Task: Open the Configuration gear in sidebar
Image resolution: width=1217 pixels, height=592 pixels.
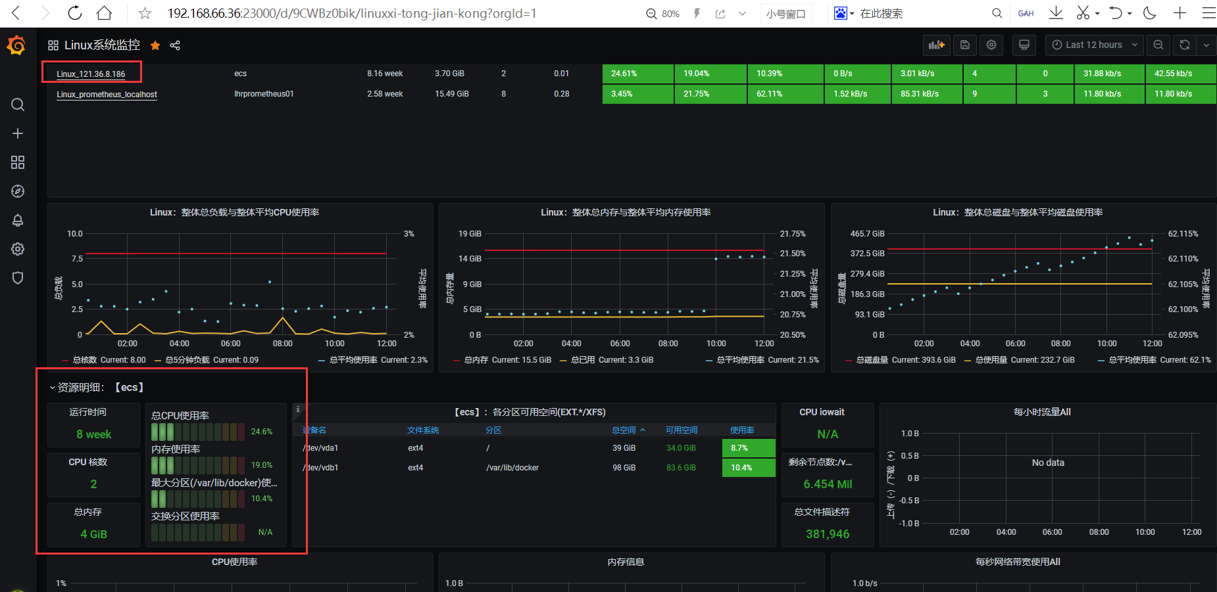Action: pos(18,249)
